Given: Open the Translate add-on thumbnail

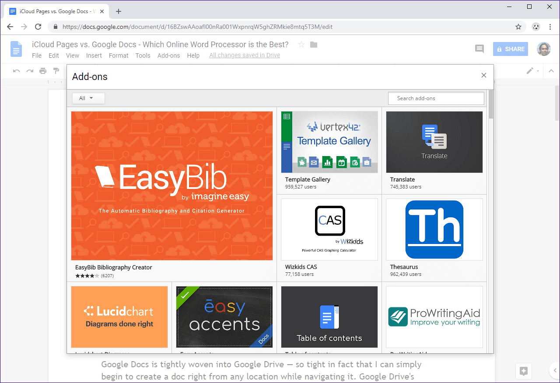Looking at the screenshot, I should (434, 142).
